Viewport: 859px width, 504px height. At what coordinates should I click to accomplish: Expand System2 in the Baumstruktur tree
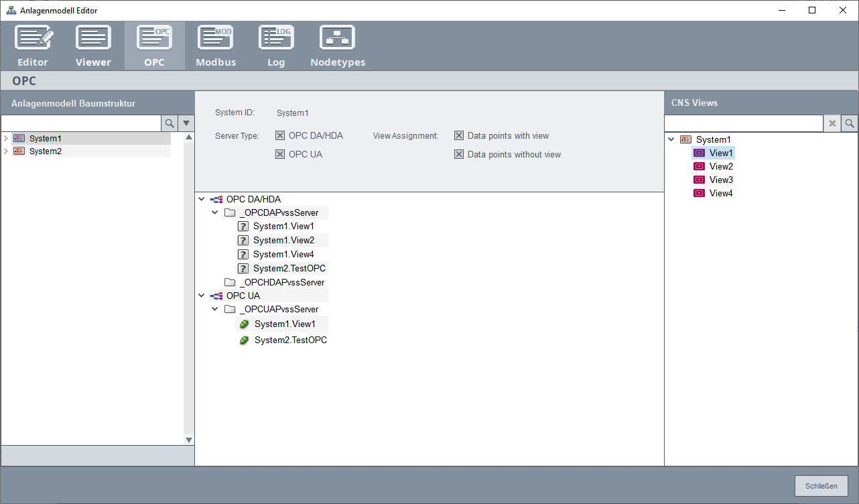pyautogui.click(x=6, y=151)
